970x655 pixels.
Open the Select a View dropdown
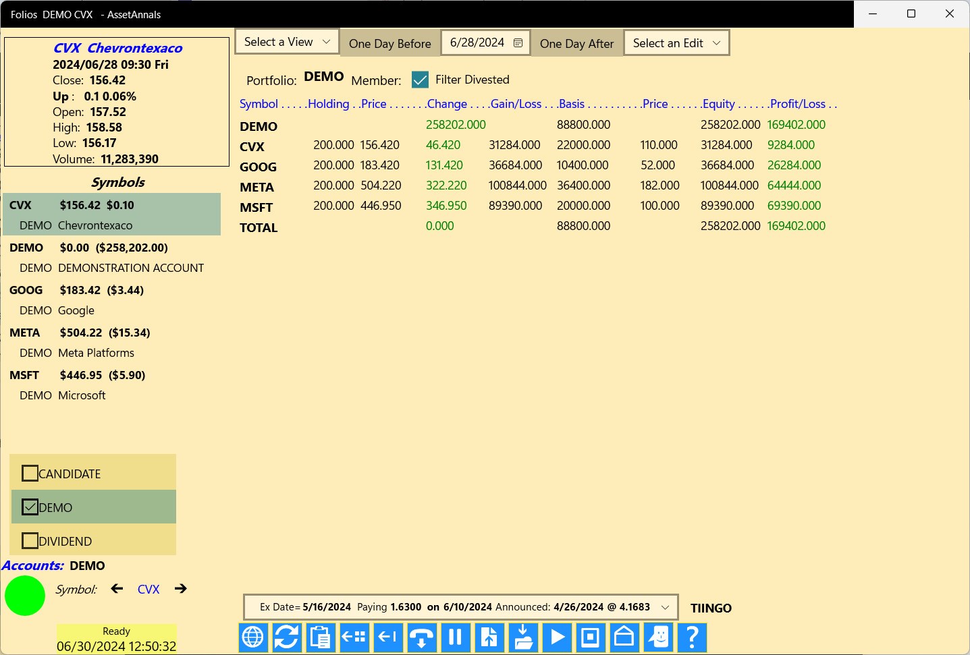[x=287, y=42]
